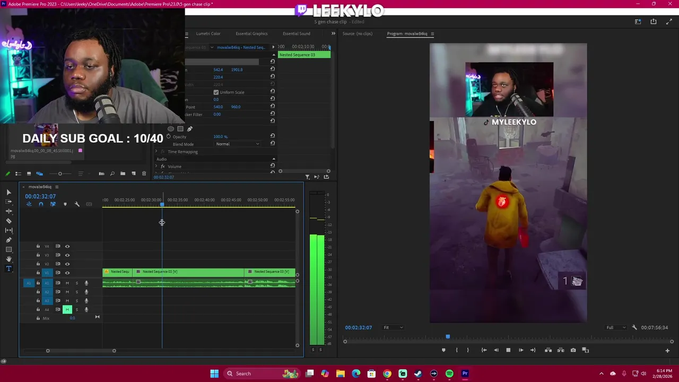The width and height of the screenshot is (679, 382).
Task: Open movalw84kq timeline panel menu
Action: (x=57, y=187)
